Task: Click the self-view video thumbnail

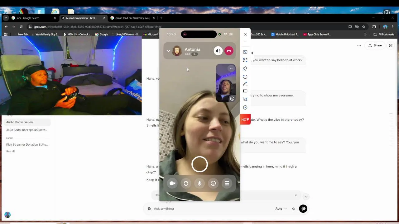Action: pos(226,83)
